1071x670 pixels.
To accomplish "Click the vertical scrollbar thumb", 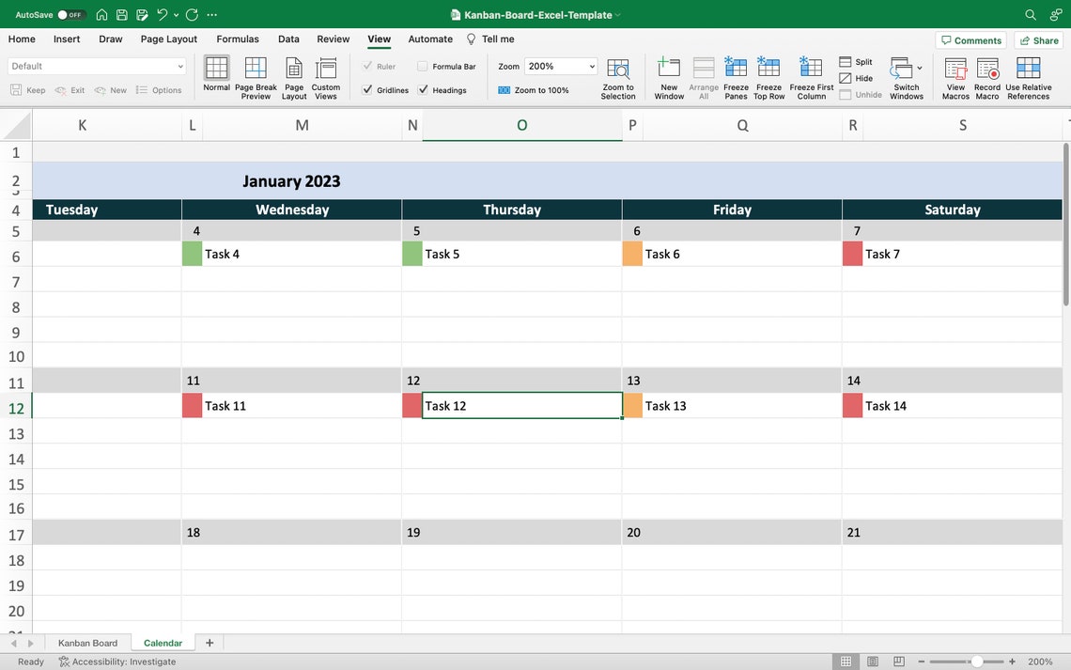I will [1065, 225].
